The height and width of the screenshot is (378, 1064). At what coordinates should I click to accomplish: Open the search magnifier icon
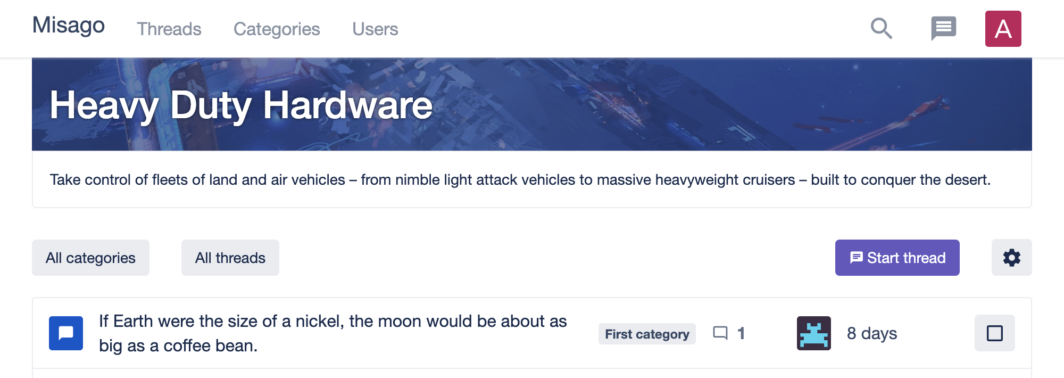click(x=881, y=29)
